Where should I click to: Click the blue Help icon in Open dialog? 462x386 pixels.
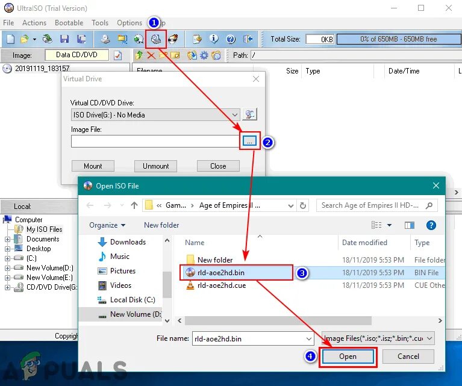(431, 225)
